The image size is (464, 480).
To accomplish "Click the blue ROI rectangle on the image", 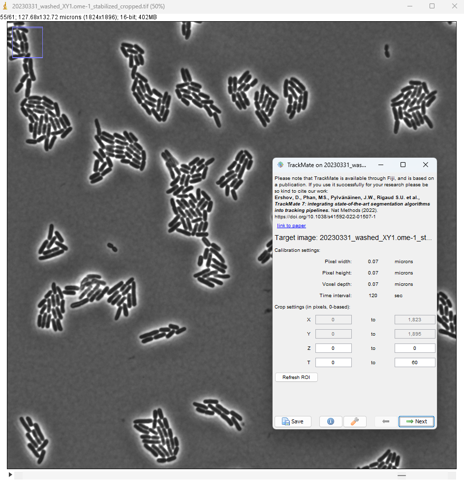I will pos(27,42).
